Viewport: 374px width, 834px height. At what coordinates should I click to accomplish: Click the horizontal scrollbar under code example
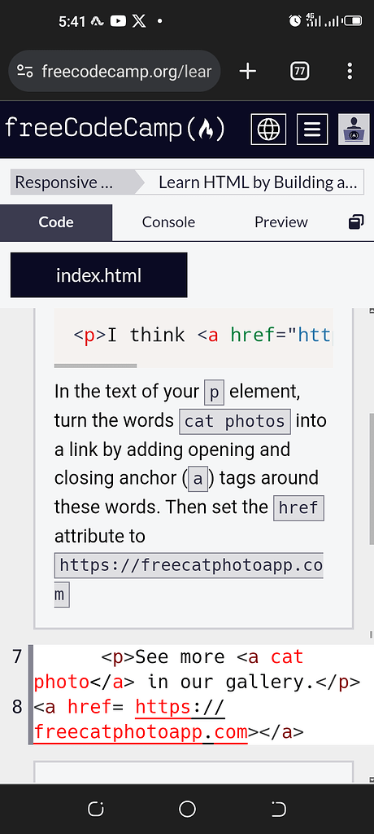95,366
